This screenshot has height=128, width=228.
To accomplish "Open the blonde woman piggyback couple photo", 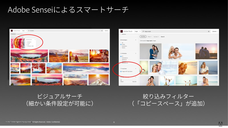I will [179, 51].
